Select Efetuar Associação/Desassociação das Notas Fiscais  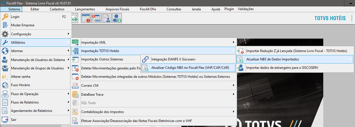click(154, 121)
